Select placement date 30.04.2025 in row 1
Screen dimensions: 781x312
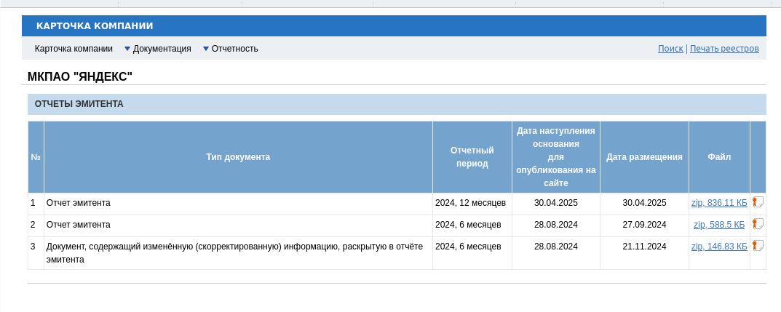pyautogui.click(x=644, y=202)
